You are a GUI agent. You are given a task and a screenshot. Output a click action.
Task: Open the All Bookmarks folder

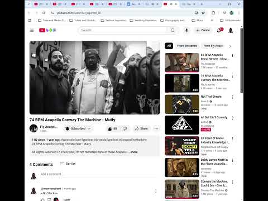[230, 20]
